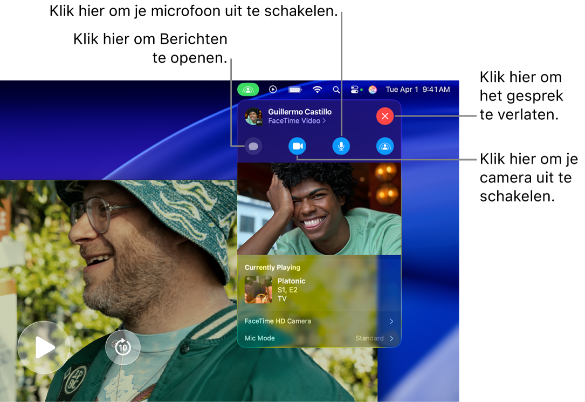The image size is (585, 402).
Task: Toggle the FaceTime camera off
Action: tap(297, 146)
